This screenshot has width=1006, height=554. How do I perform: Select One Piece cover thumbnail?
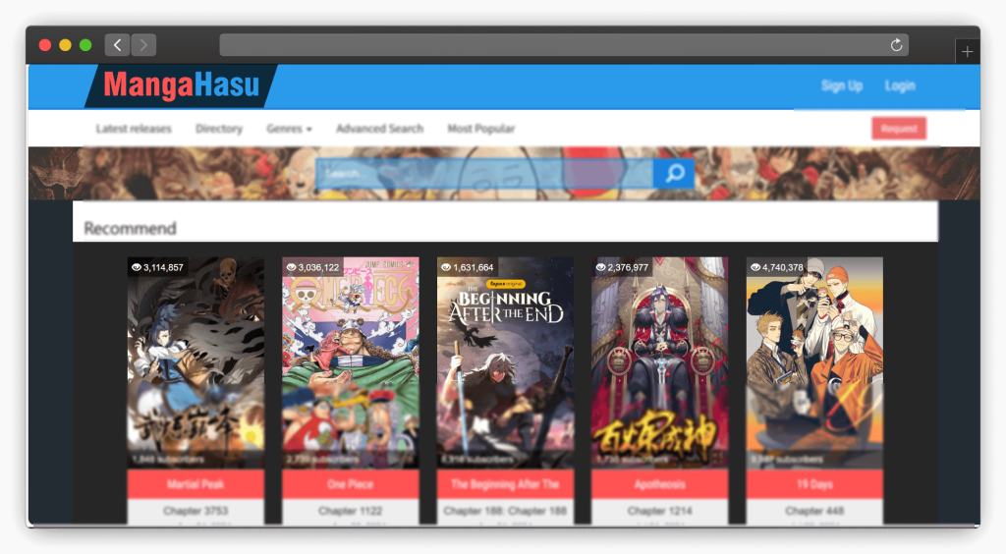coord(351,362)
